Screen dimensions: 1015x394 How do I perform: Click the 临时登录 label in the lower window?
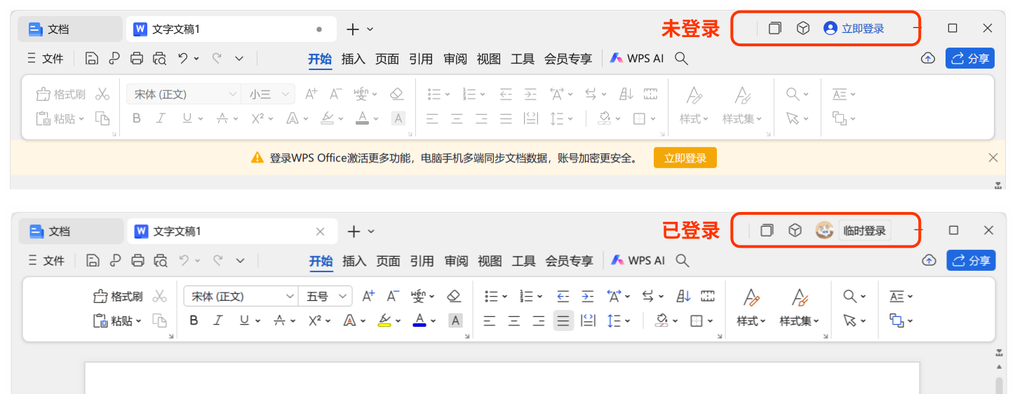click(865, 230)
